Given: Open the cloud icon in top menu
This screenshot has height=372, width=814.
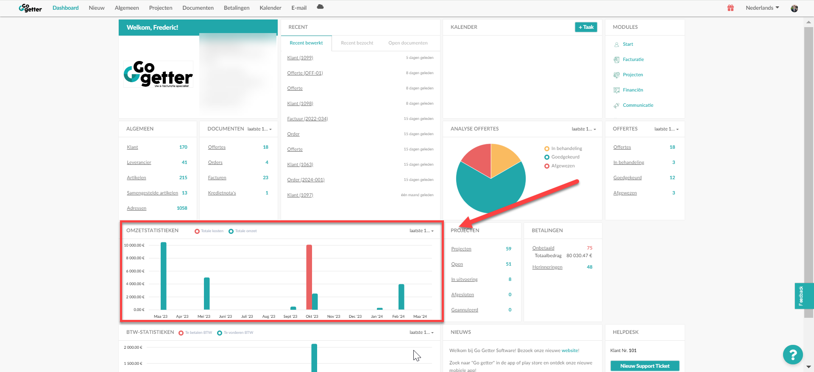Looking at the screenshot, I should coord(320,7).
